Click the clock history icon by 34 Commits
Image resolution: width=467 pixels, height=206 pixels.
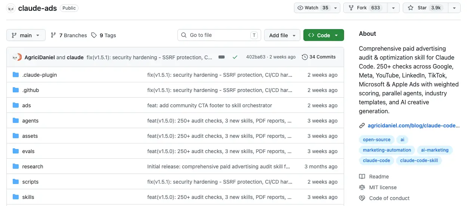tap(305, 57)
